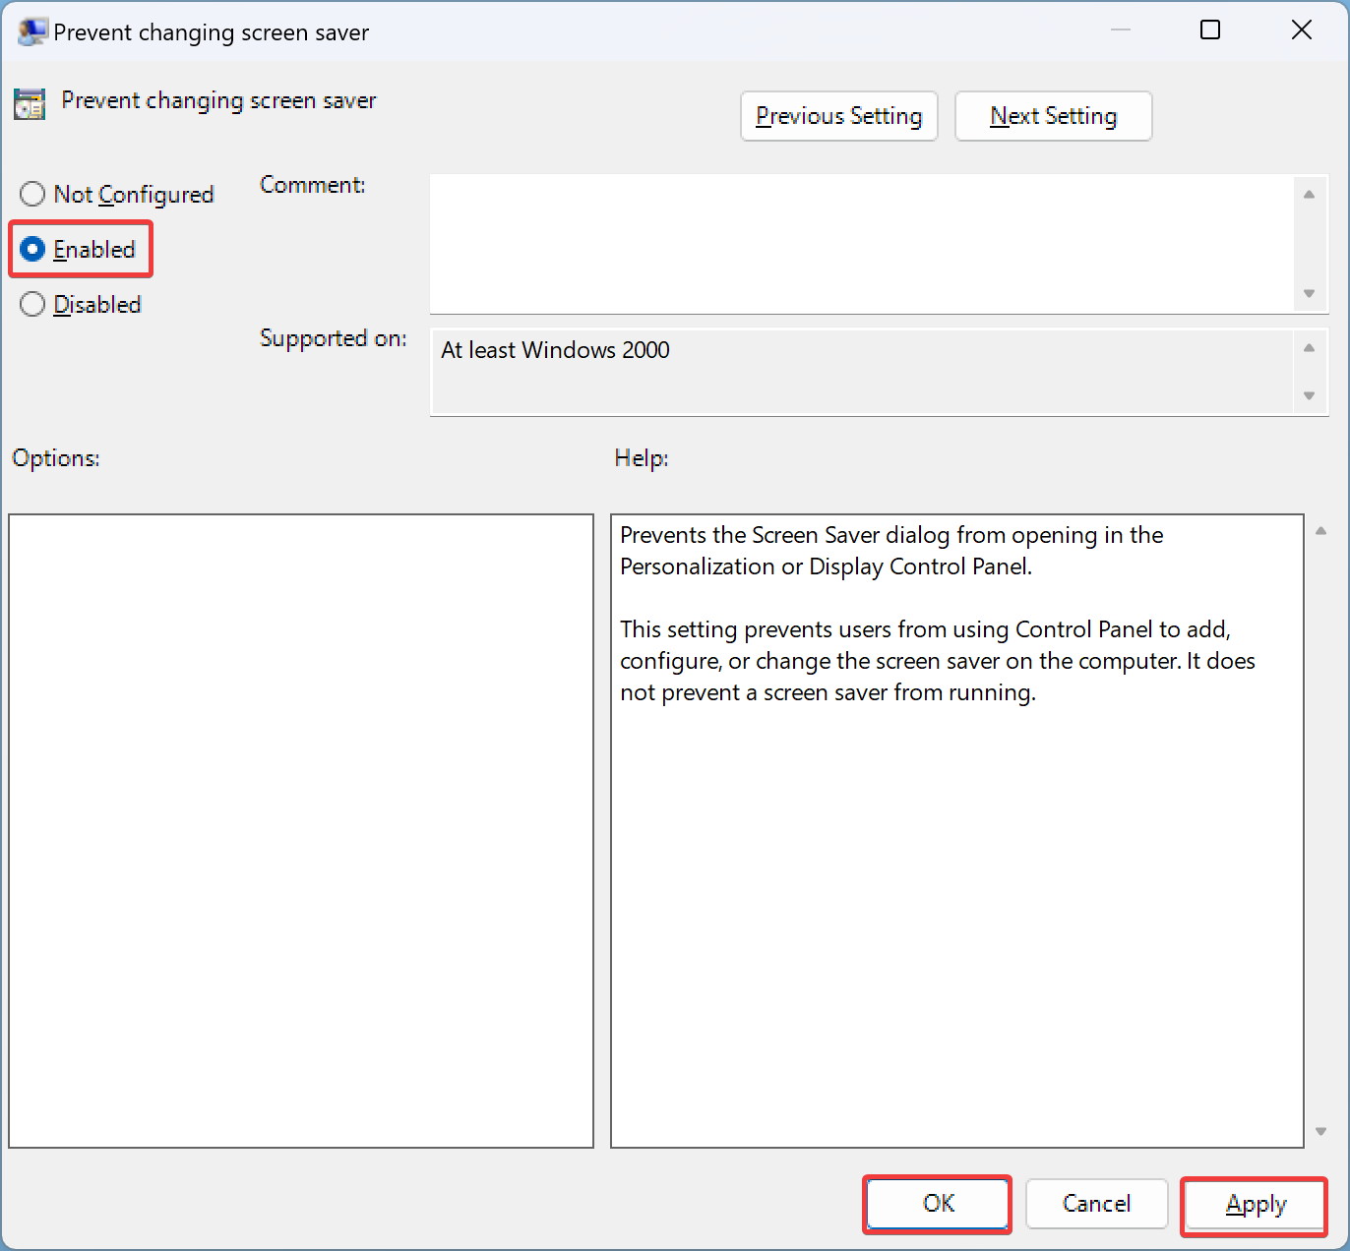Click the Help pane scroll-down arrow
This screenshot has height=1251, width=1350.
click(1321, 1131)
